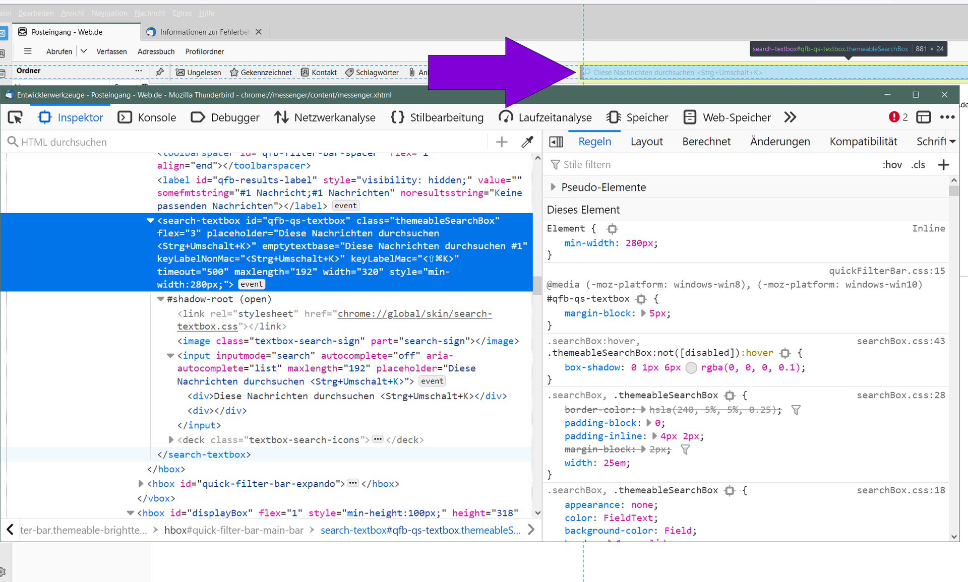Toggle the Ungelesen quick filter
Viewport: 968px width, 582px height.
[x=198, y=73]
